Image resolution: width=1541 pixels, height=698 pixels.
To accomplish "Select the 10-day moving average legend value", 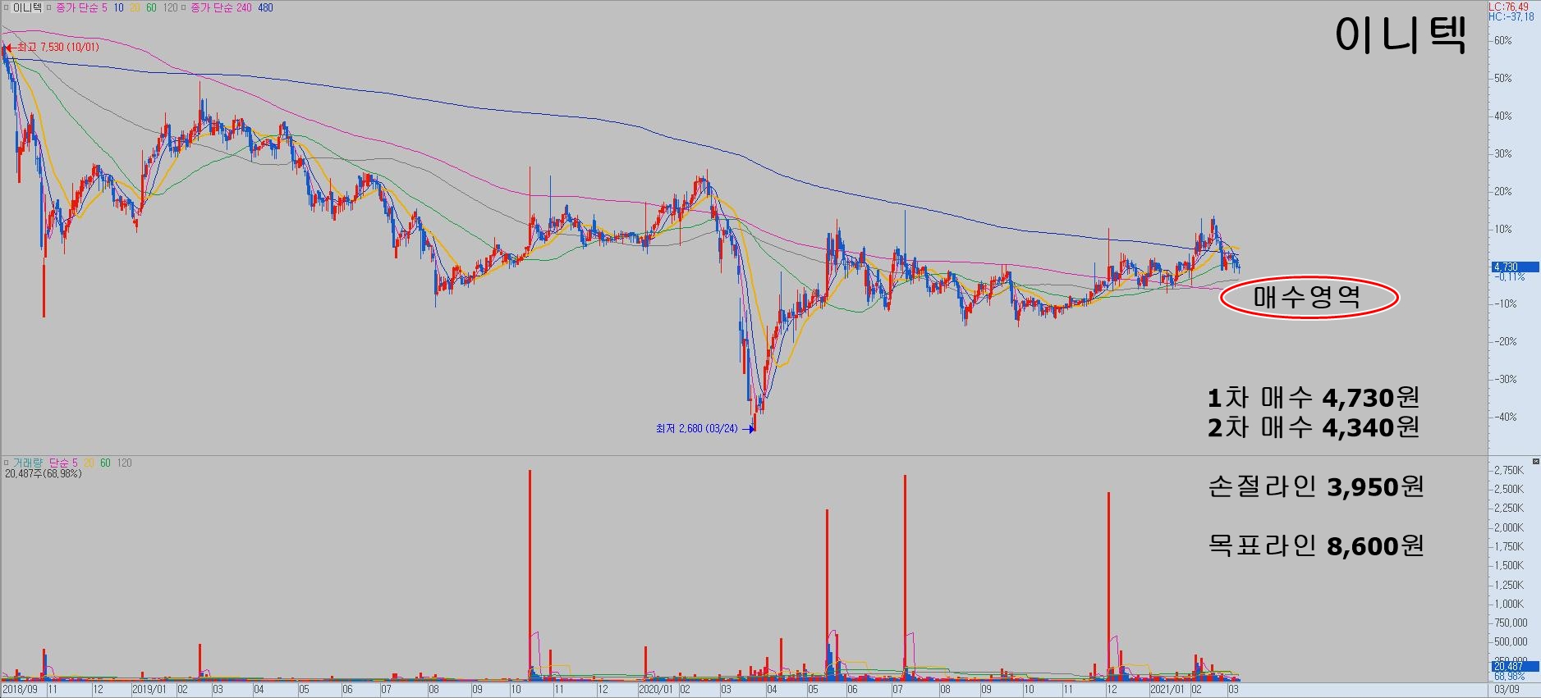I will tap(119, 7).
